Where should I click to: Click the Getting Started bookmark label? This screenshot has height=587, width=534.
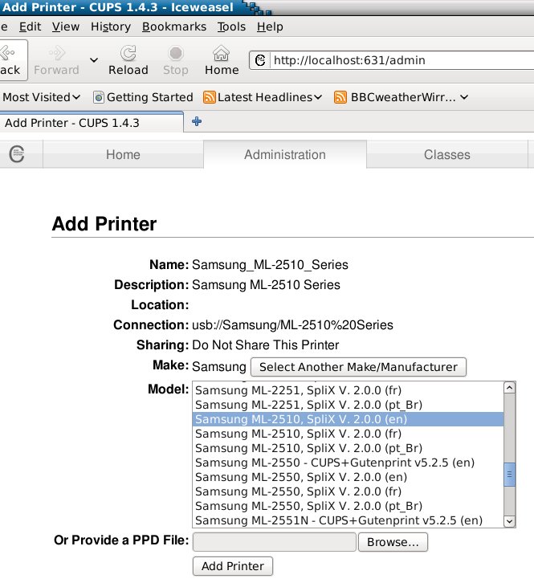[x=150, y=97]
